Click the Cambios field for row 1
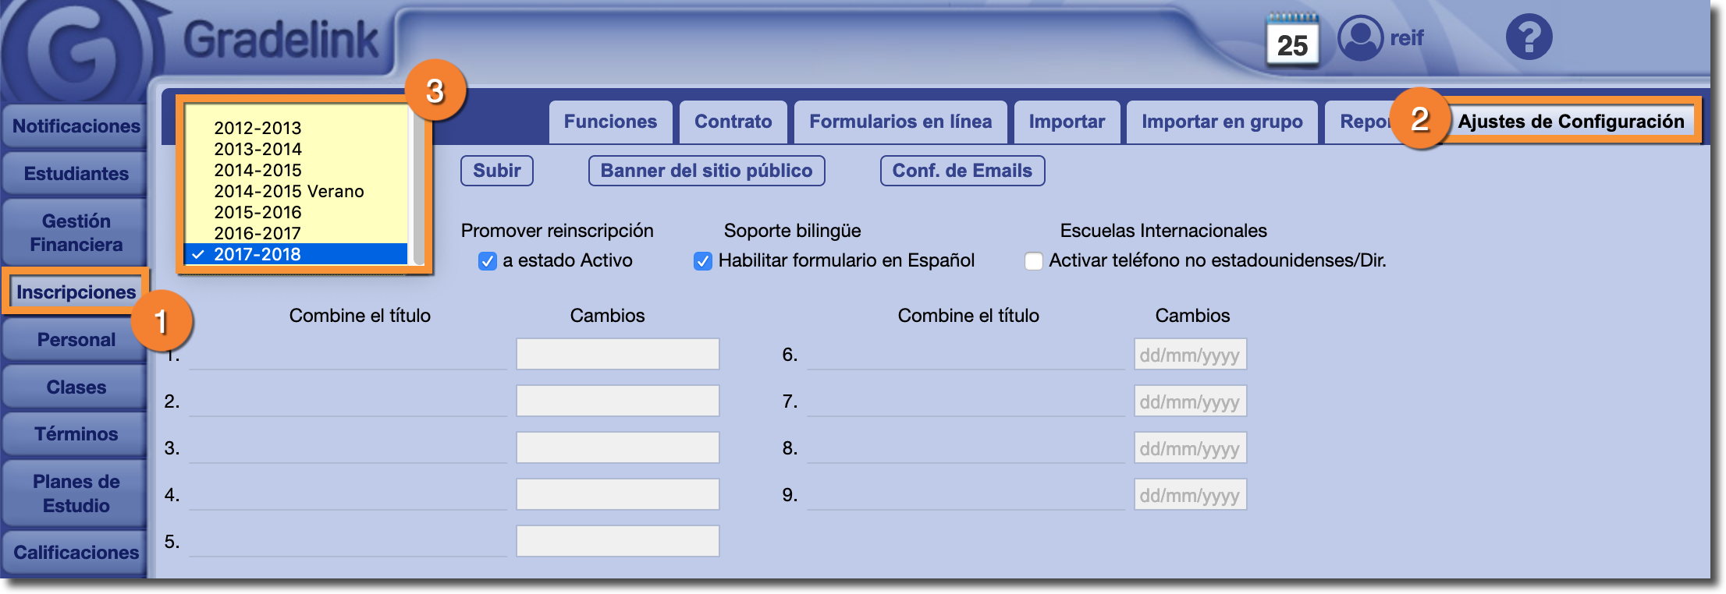This screenshot has width=1726, height=594. click(617, 354)
